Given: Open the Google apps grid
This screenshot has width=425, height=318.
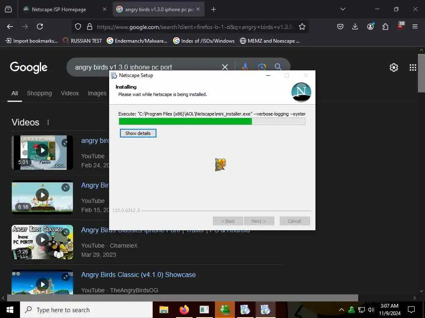Looking at the screenshot, I should point(413,67).
